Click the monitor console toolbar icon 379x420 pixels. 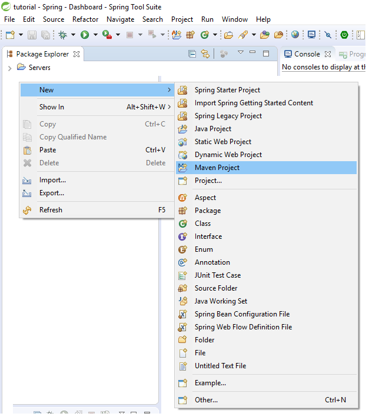(311, 35)
